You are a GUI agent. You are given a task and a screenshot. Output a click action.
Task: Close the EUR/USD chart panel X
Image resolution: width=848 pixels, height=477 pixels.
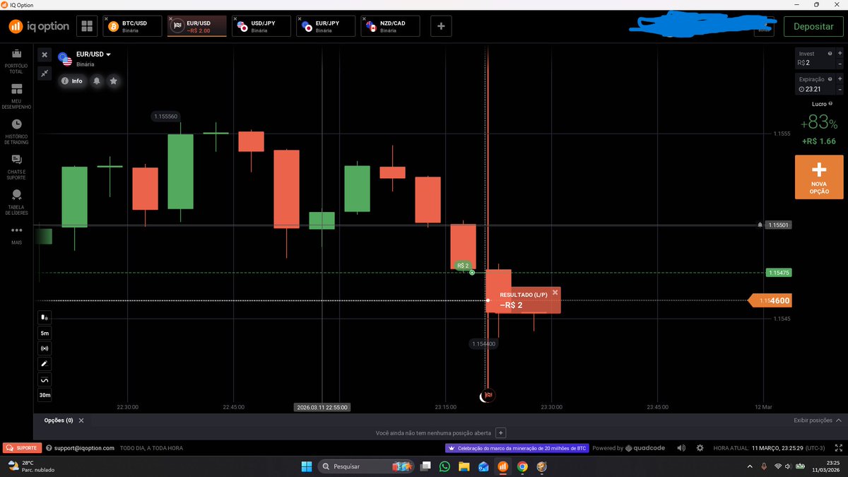(x=45, y=54)
